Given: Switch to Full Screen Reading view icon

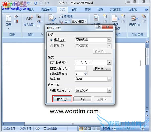Looking at the screenshot, I should point(85,129).
